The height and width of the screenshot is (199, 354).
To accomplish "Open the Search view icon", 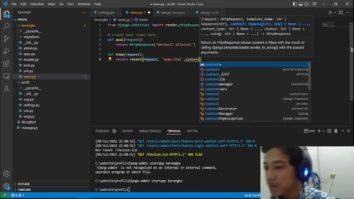I will pos(6,26).
